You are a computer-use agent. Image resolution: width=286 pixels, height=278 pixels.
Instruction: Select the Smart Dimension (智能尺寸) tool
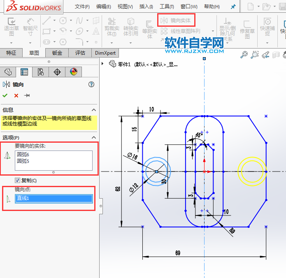coord(30,21)
